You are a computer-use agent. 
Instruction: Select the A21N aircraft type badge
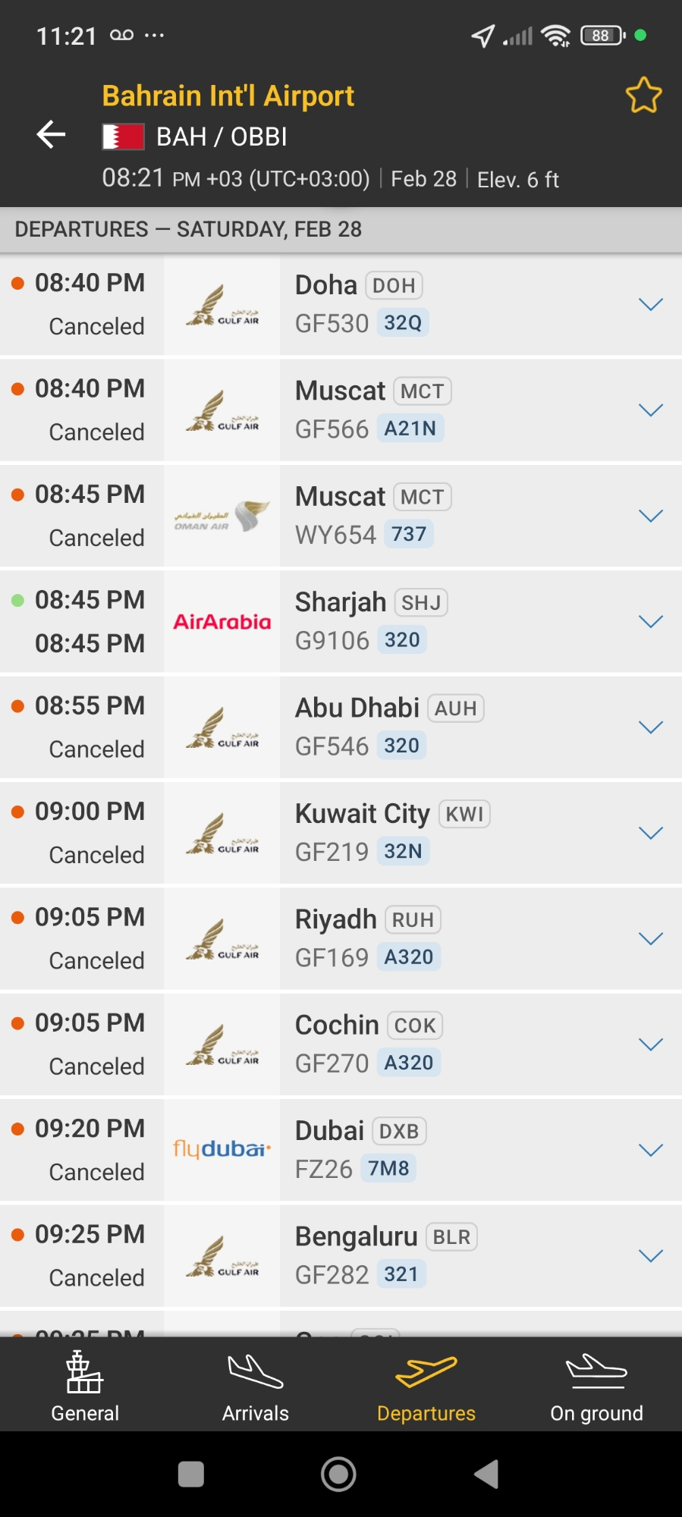[410, 429]
